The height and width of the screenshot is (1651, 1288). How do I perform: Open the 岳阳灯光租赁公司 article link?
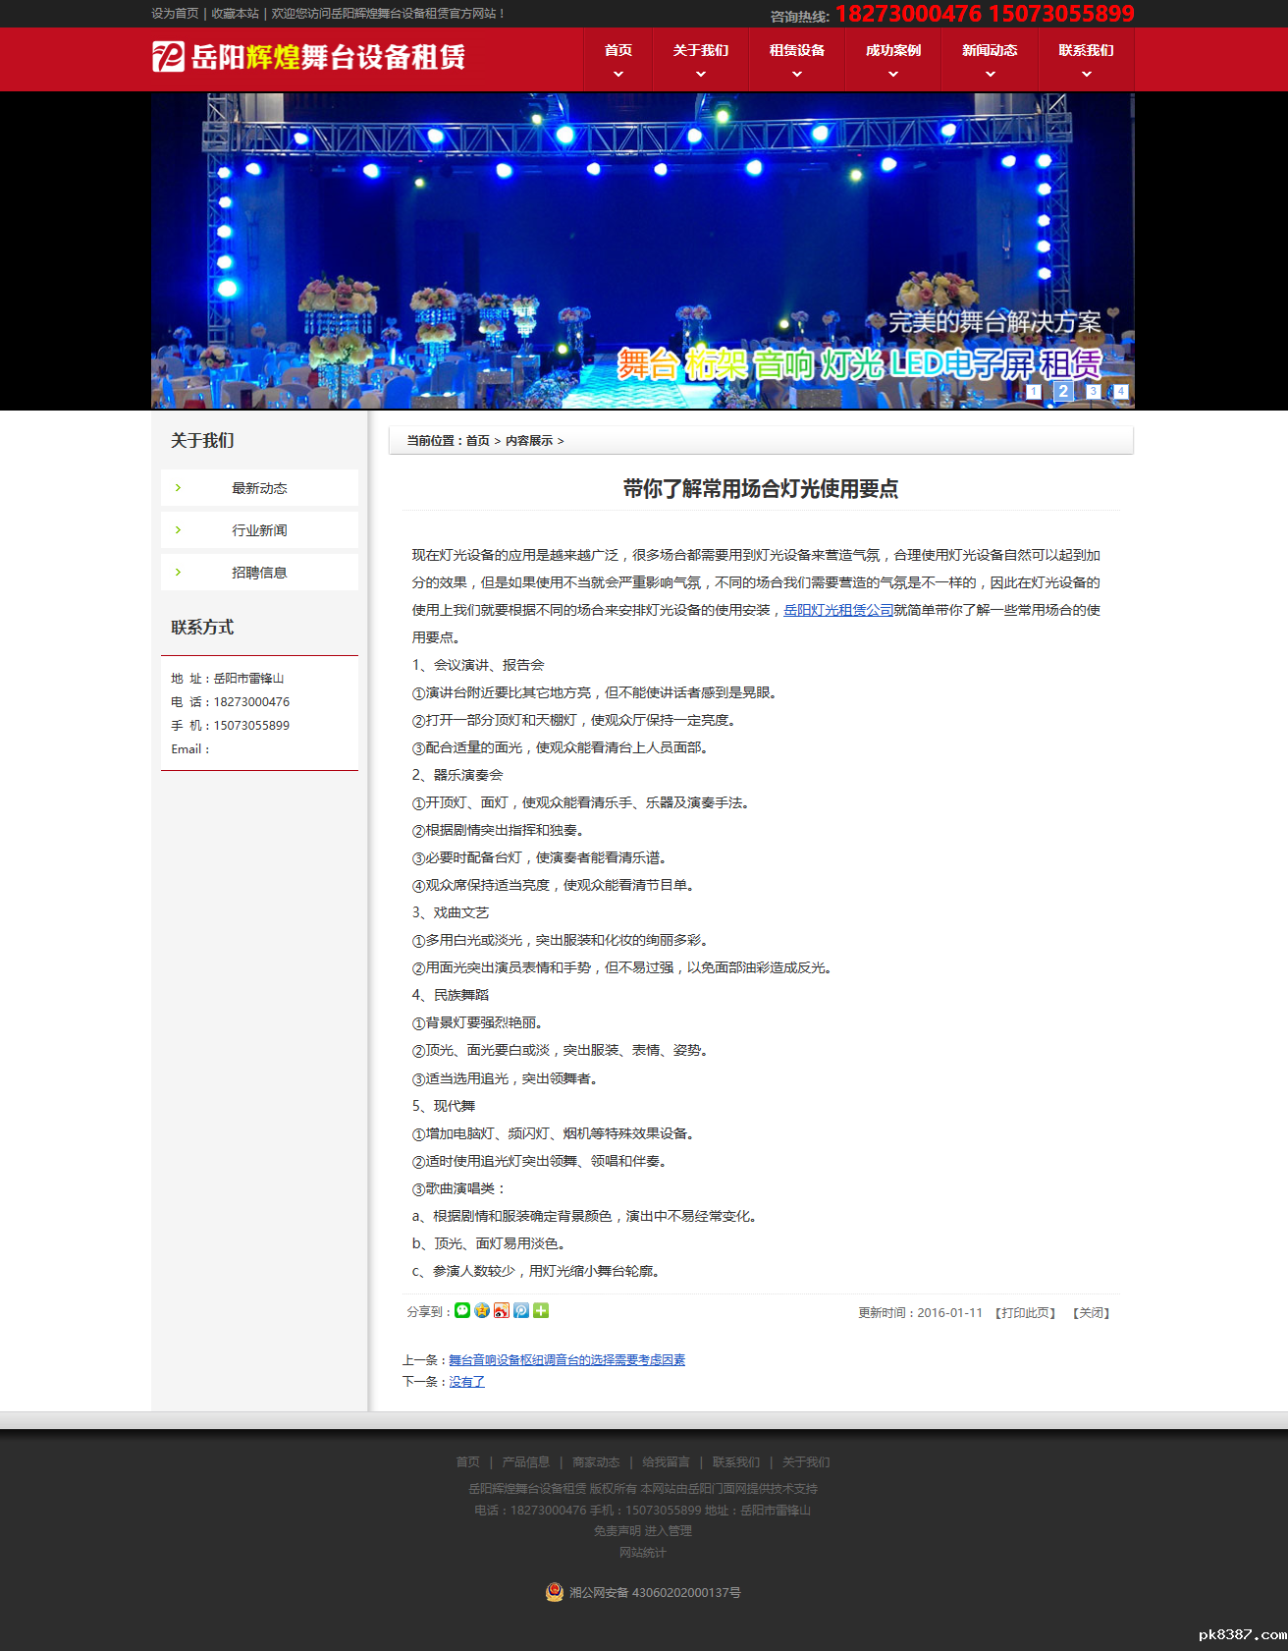838,610
